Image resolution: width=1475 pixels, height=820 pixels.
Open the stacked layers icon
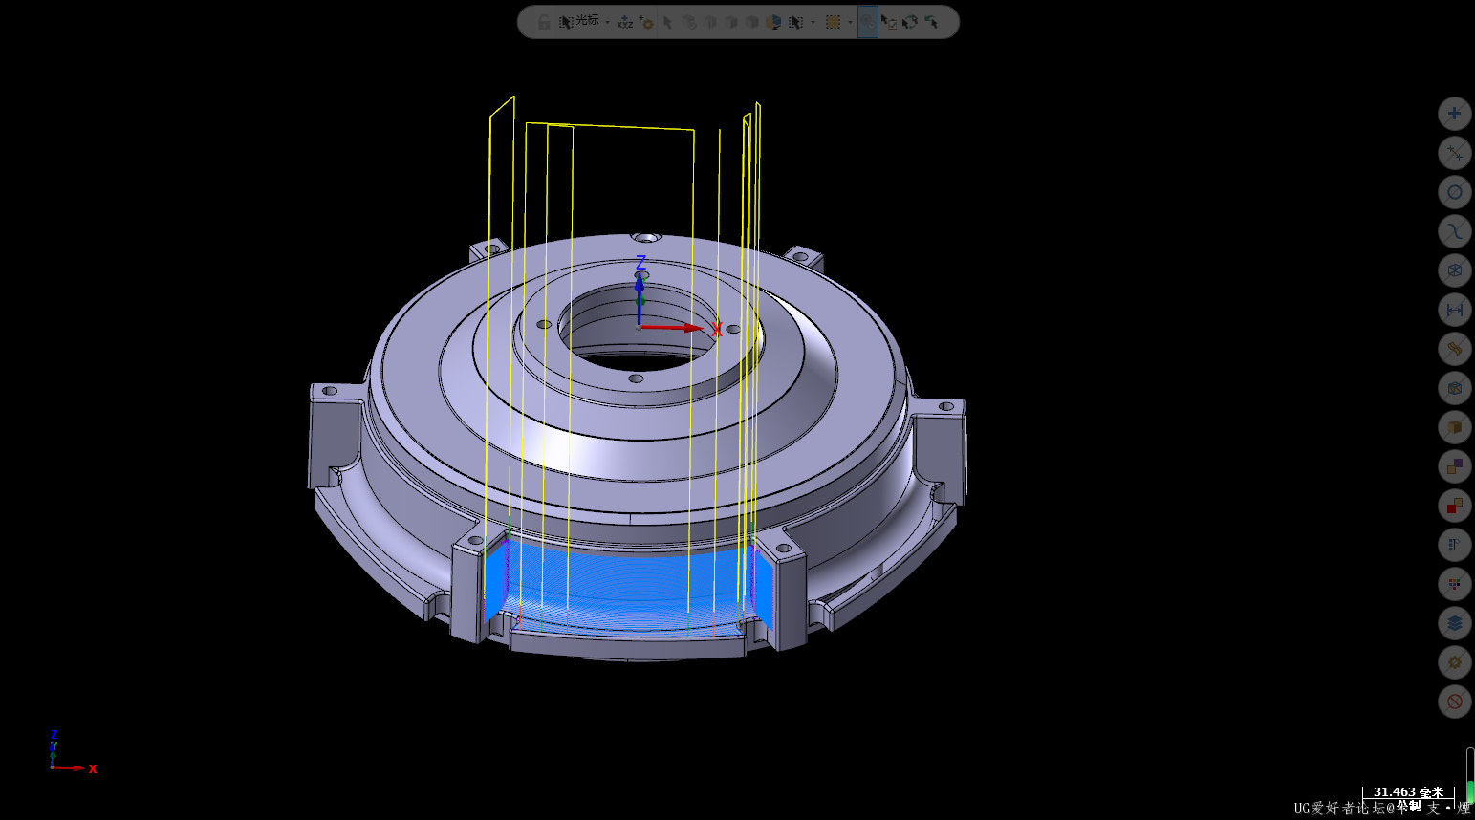point(1454,623)
